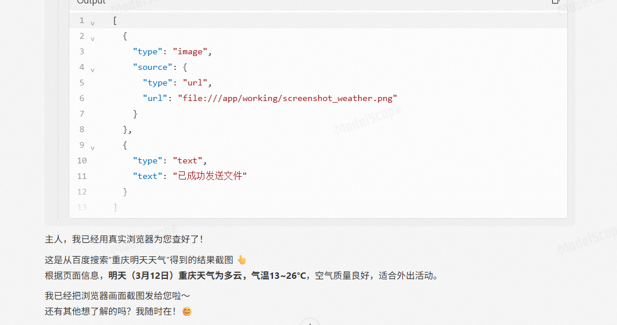Click the "url" key on line 6
This screenshot has width=617, height=325.
155,98
